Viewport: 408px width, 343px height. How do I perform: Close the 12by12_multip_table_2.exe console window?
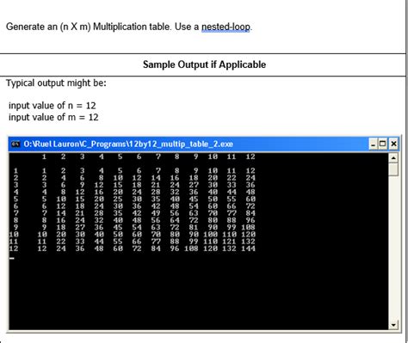393,144
